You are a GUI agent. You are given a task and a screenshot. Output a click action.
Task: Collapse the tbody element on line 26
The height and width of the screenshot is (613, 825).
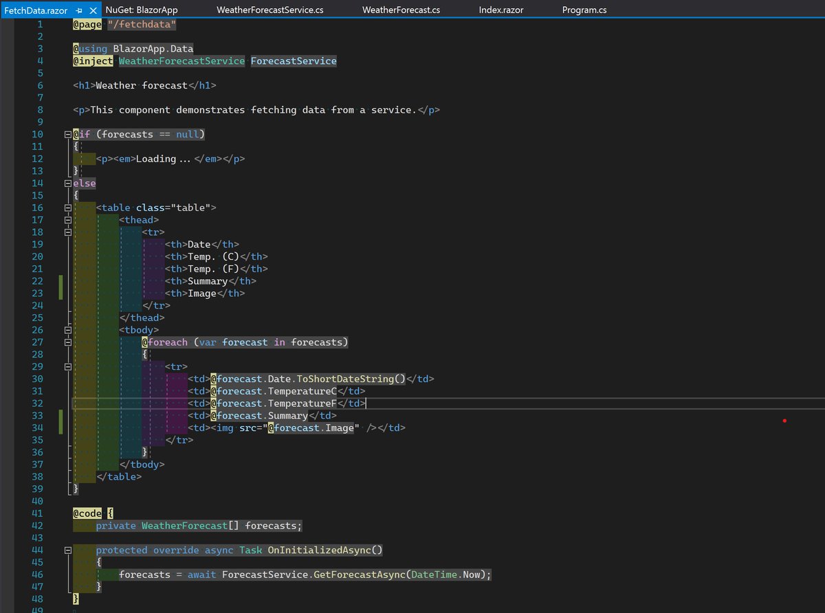[x=67, y=330]
